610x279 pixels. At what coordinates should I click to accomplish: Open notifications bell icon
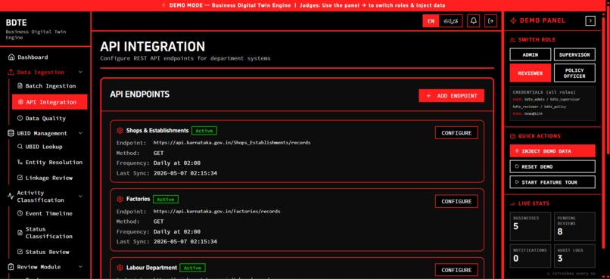point(474,21)
